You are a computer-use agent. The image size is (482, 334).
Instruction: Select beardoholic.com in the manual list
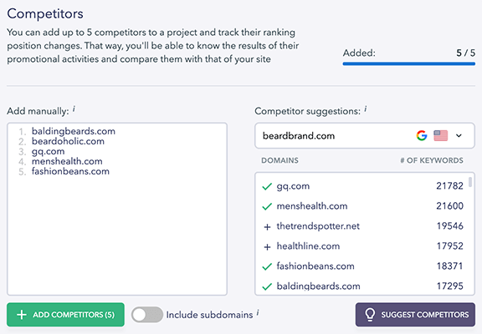[68, 141]
